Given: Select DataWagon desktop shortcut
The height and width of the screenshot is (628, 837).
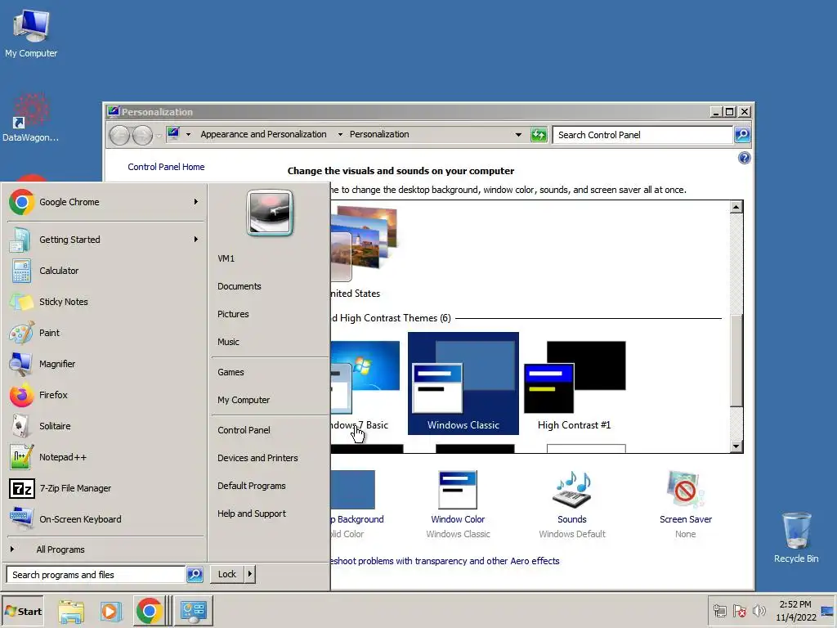Looking at the screenshot, I should 30,119.
